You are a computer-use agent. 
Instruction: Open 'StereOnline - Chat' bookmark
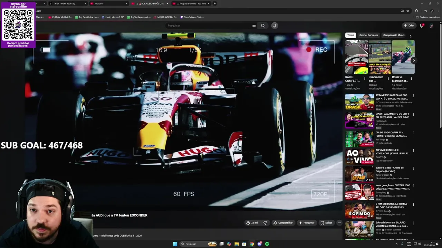192,17
